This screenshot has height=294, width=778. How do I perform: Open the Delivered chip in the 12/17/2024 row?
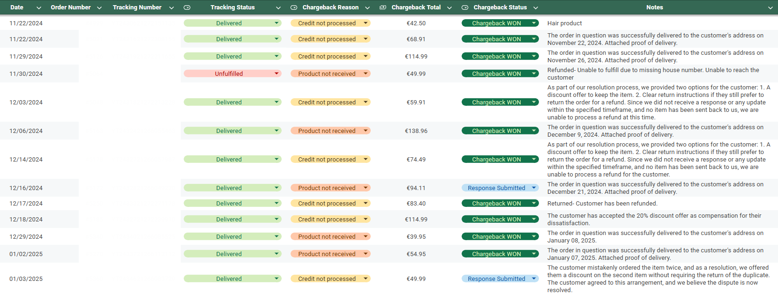point(232,203)
